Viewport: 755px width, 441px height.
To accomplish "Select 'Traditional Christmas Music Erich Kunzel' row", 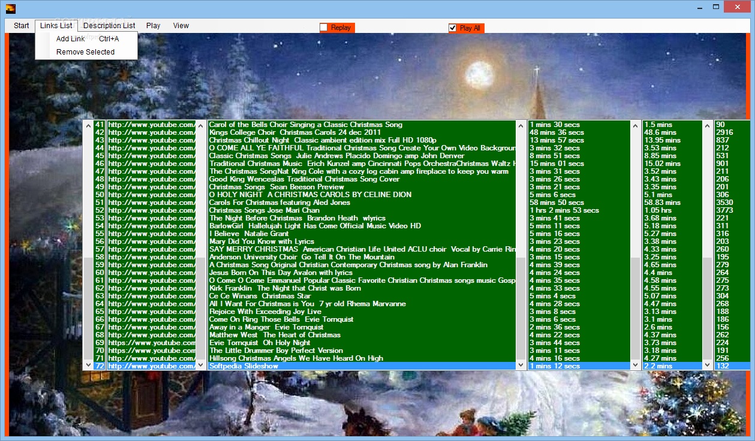I will tap(362, 164).
